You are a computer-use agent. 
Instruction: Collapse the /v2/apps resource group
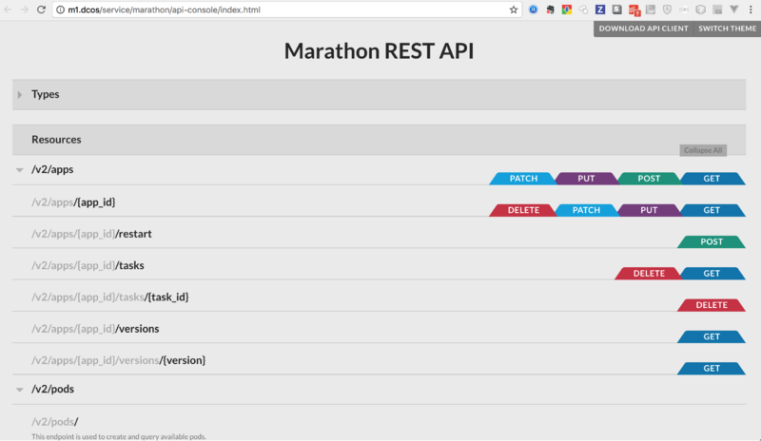click(20, 169)
